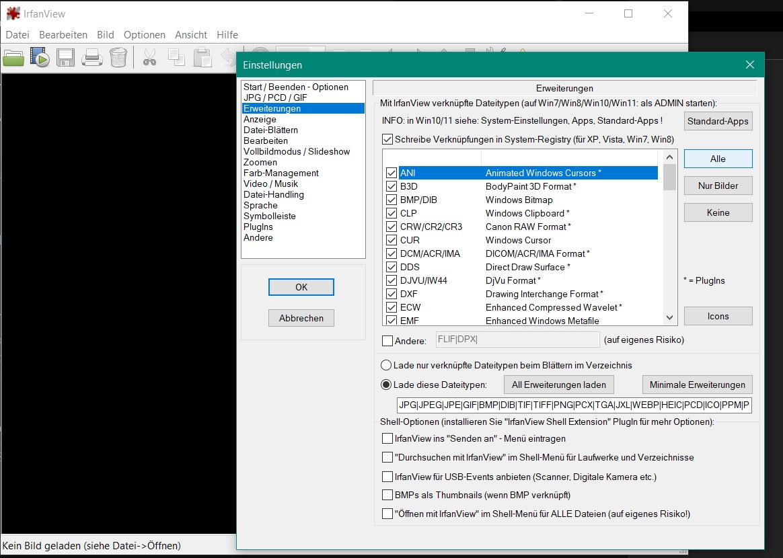Image resolution: width=783 pixels, height=558 pixels.
Task: Cut using the scissors toolbar icon
Action: (x=149, y=57)
